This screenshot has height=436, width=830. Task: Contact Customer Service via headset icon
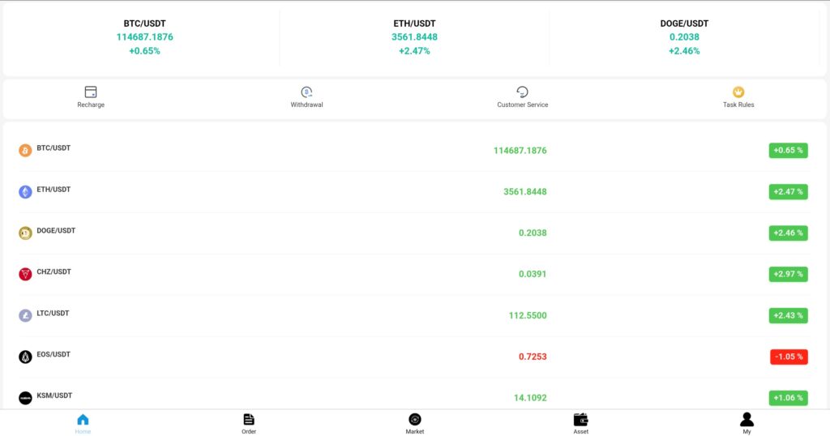coord(523,92)
